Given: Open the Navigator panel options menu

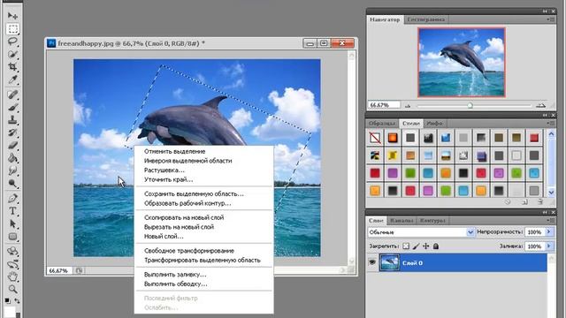Looking at the screenshot, I should tap(551, 19).
